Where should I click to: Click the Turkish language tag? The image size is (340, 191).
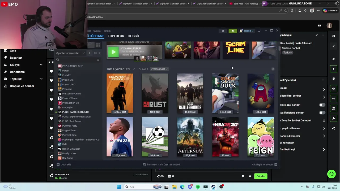pos(288,53)
